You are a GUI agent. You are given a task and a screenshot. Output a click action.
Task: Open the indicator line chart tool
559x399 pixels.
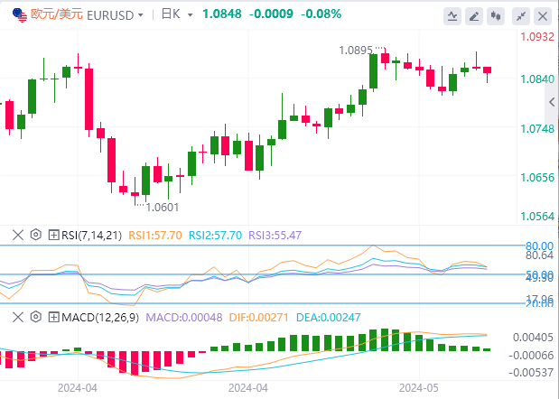point(452,16)
